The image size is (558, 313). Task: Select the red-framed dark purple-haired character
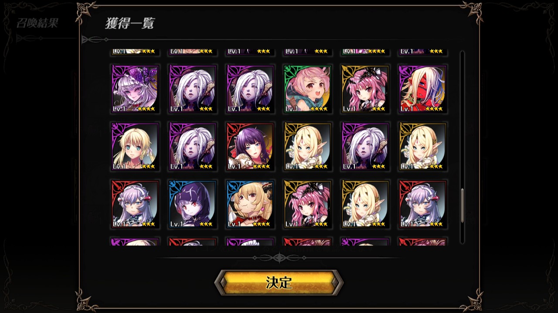pyautogui.click(x=250, y=146)
